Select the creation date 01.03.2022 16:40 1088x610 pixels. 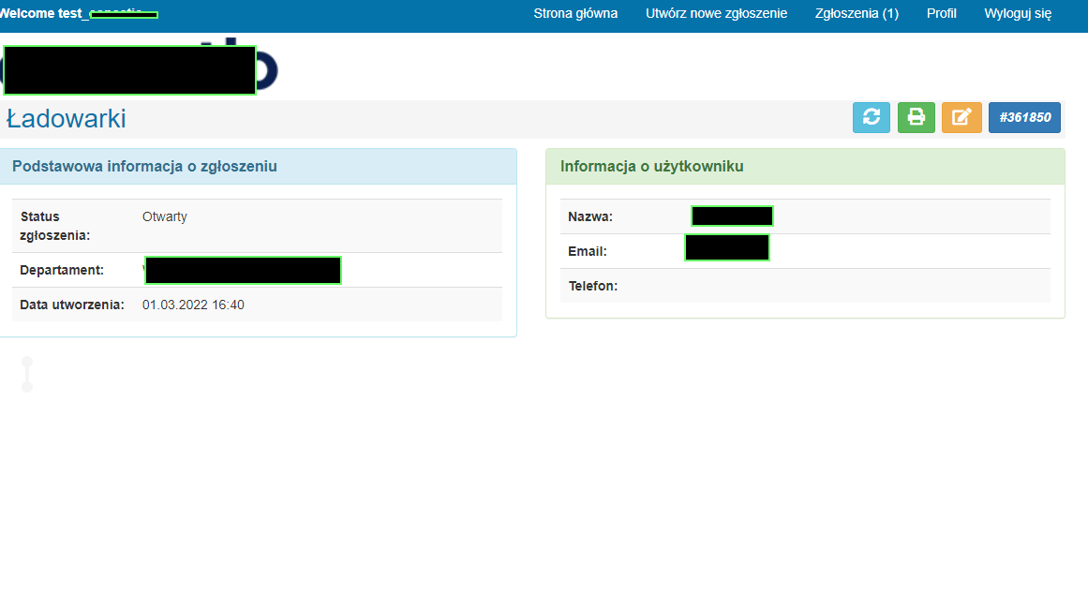pyautogui.click(x=193, y=305)
